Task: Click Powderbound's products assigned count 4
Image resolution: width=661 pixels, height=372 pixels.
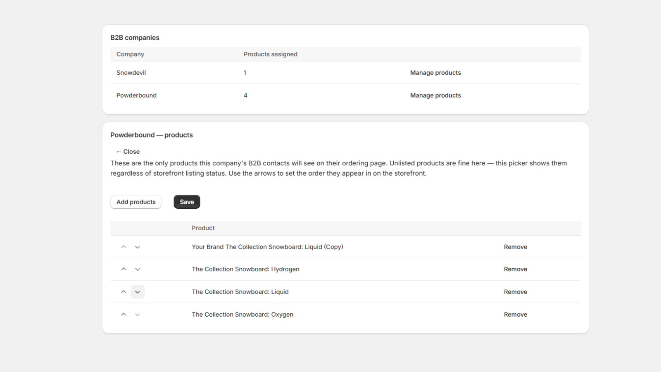Action: [x=245, y=95]
